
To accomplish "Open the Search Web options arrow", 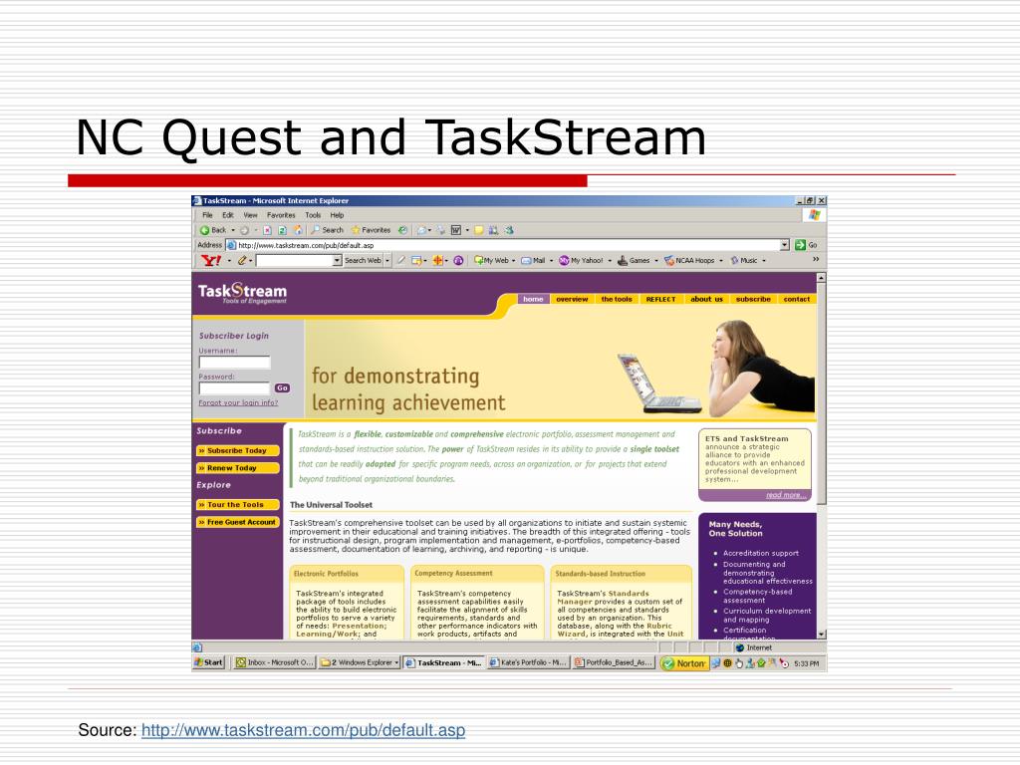I will point(387,260).
